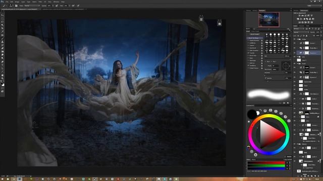Click the blue RGB slider
The image size is (323, 181).
(x=266, y=168)
